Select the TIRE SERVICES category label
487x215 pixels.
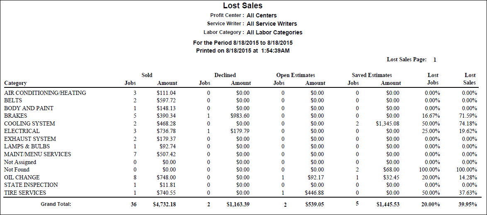[25, 193]
